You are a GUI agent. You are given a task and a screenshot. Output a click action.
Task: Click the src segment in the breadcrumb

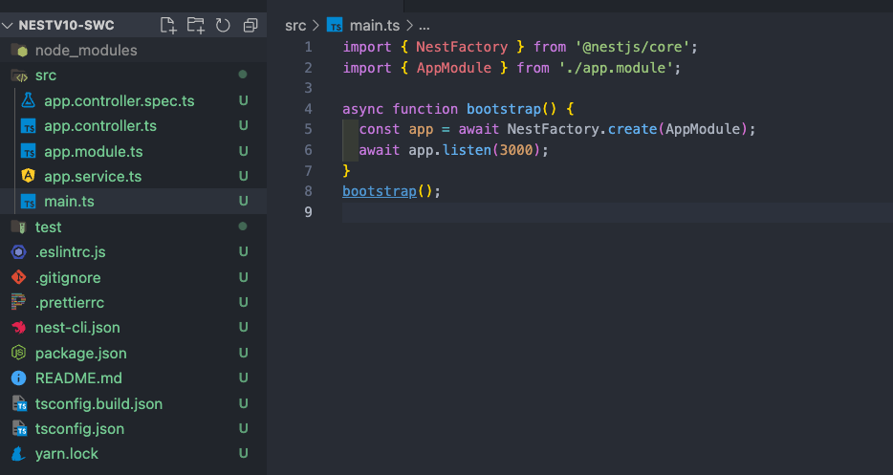pos(295,26)
